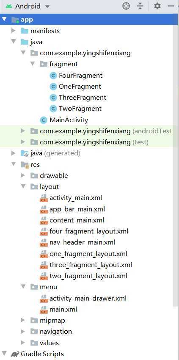The image size is (179, 360).
Task: Click the main.xml menu file icon
Action: [44, 309]
